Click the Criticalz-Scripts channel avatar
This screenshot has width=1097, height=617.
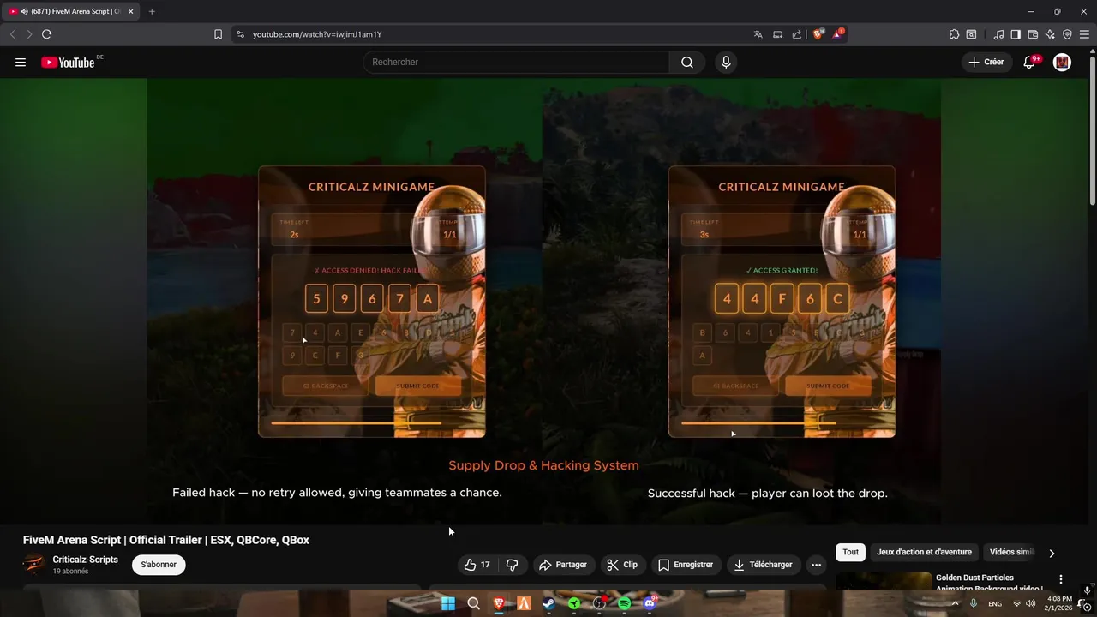34,564
